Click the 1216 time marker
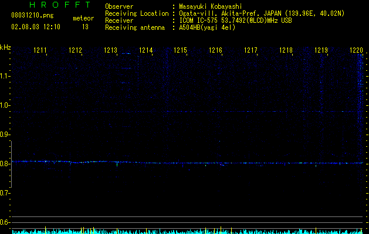 pyautogui.click(x=216, y=50)
